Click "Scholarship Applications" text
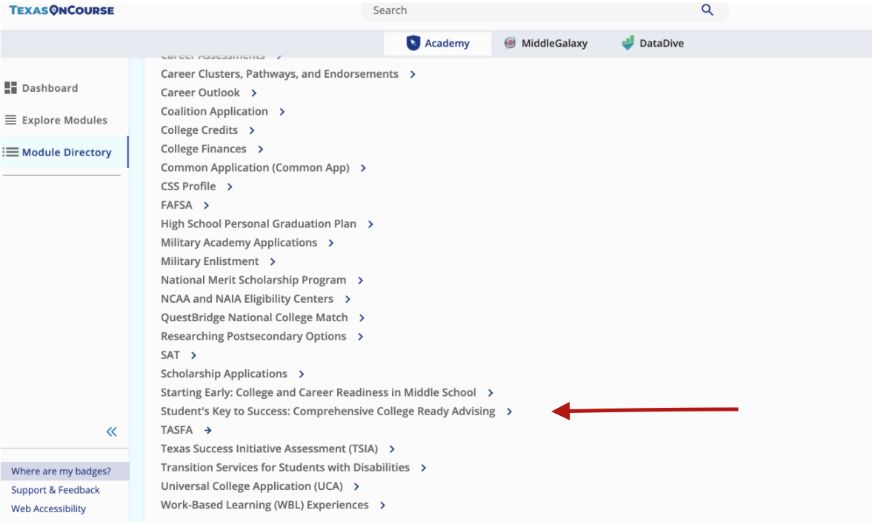875x524 pixels. 224,374
